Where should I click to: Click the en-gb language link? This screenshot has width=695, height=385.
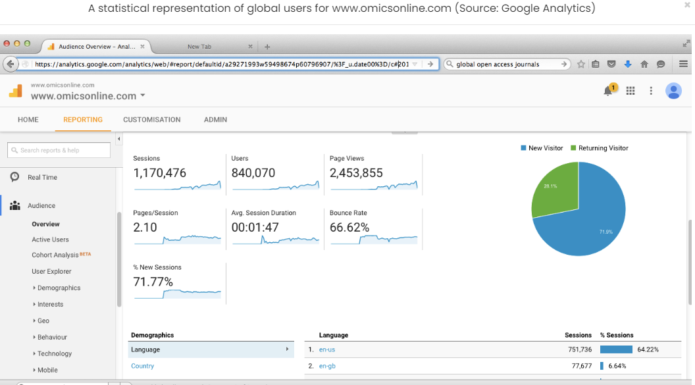pyautogui.click(x=327, y=366)
